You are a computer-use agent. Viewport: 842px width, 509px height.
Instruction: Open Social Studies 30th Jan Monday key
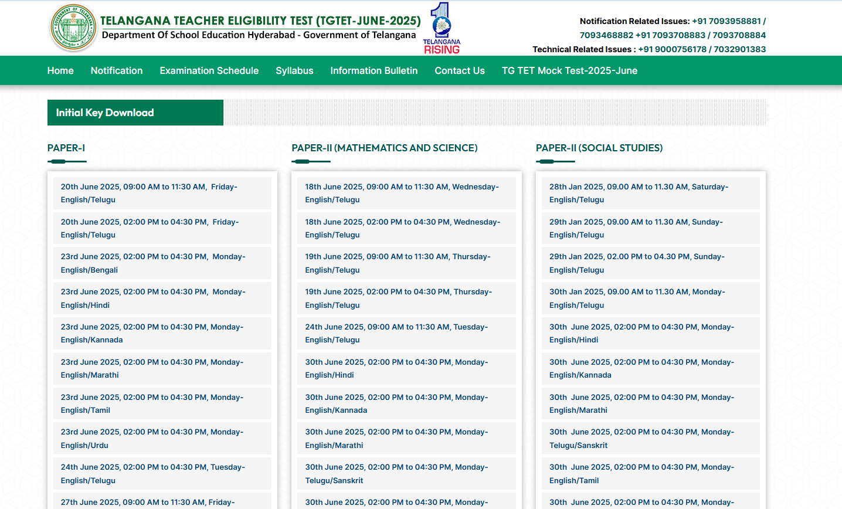[651, 298]
